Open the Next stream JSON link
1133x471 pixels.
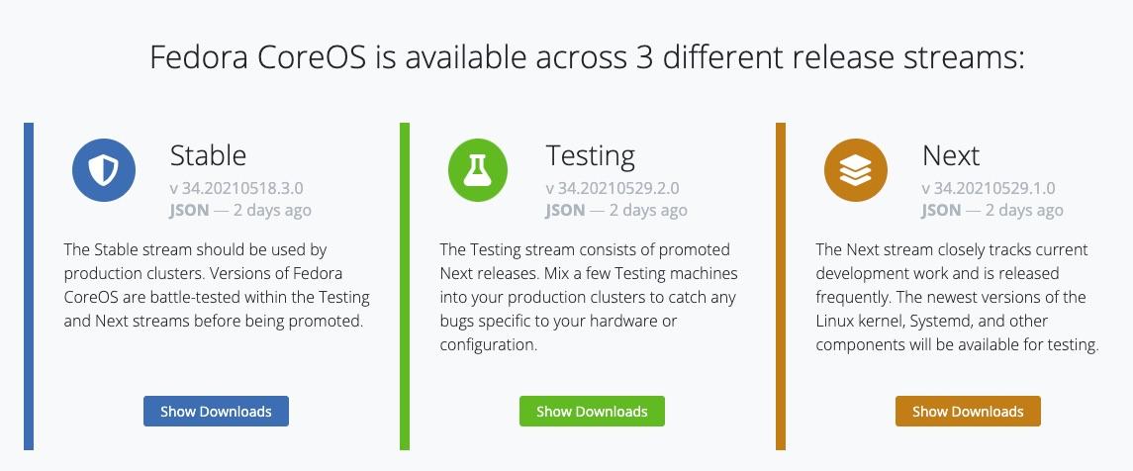pos(941,210)
